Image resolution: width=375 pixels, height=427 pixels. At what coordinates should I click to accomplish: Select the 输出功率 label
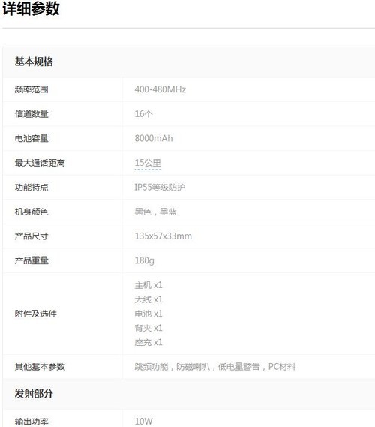(31, 422)
